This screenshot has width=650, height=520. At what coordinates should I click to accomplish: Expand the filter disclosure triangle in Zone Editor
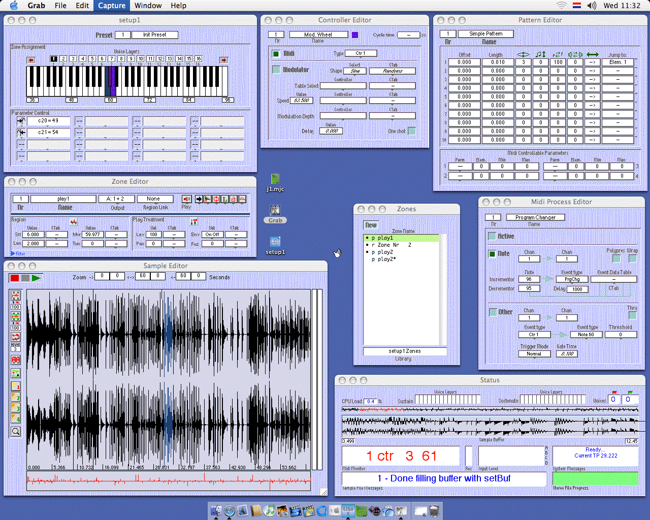pyautogui.click(x=13, y=253)
